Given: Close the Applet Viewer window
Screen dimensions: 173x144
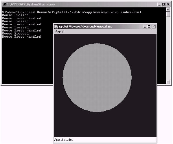Looking at the screenshot, I should pos(154,27).
